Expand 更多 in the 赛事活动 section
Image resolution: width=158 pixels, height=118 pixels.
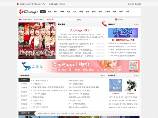136,24
